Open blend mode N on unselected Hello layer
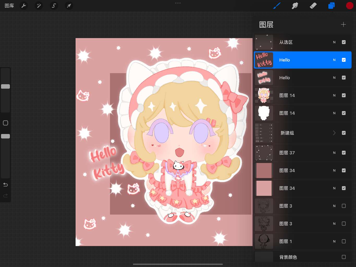This screenshot has height=267, width=356. click(334, 77)
